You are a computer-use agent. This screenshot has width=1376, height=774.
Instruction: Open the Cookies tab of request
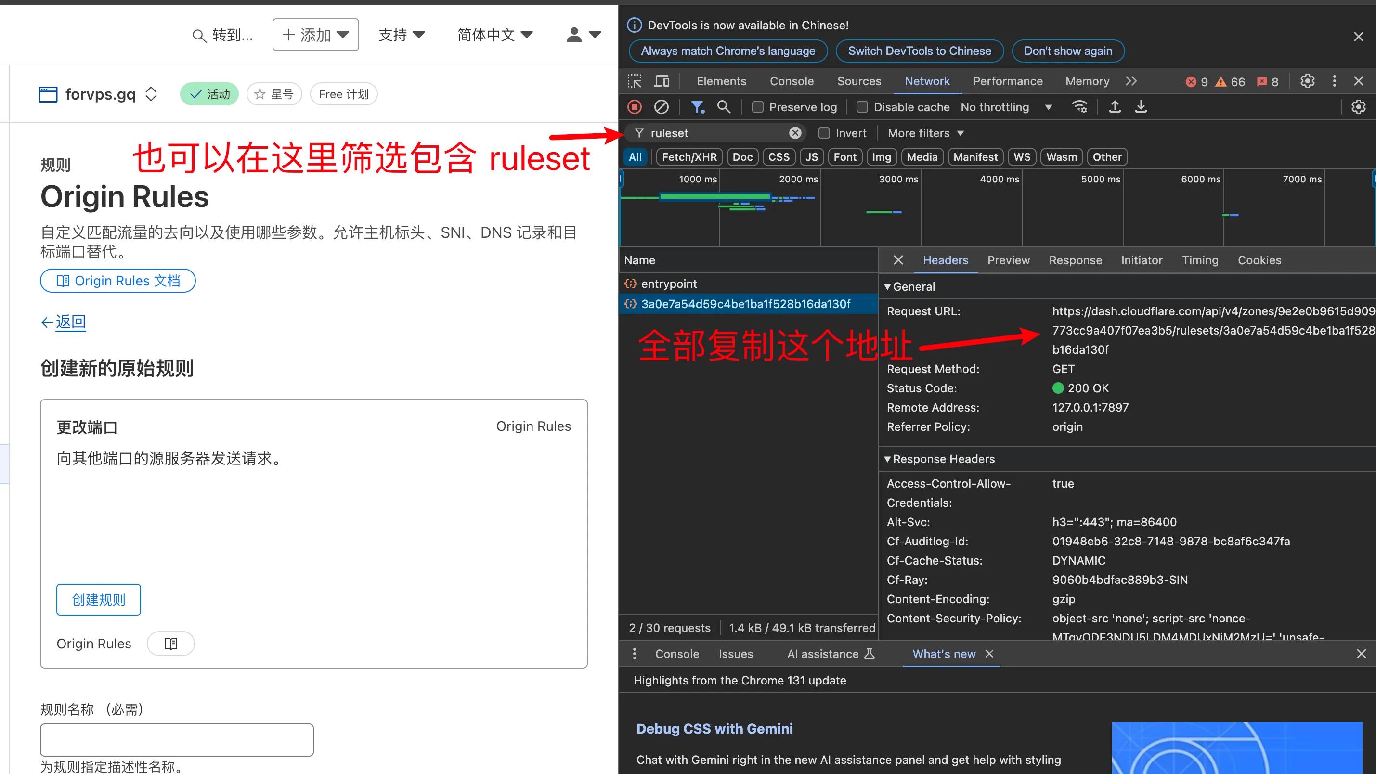[1259, 260]
